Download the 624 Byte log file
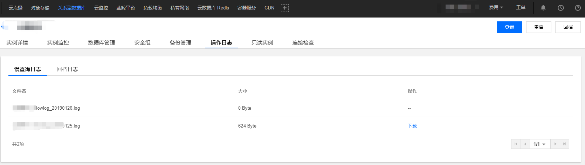This screenshot has width=585, height=165. click(x=412, y=126)
